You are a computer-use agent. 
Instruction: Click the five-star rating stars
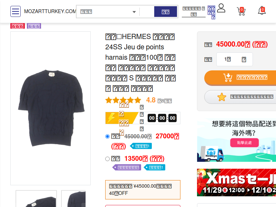point(123,100)
